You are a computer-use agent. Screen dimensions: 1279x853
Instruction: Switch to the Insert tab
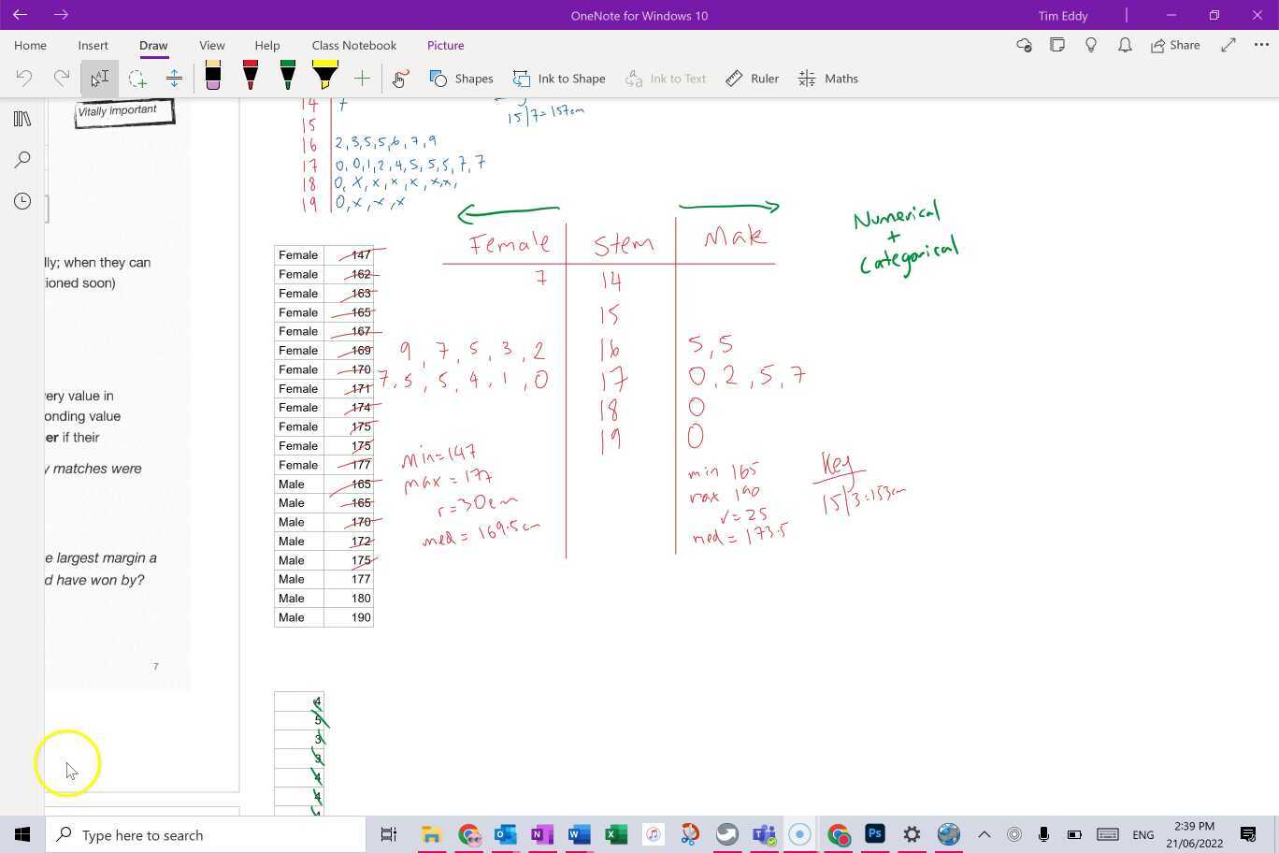point(93,45)
